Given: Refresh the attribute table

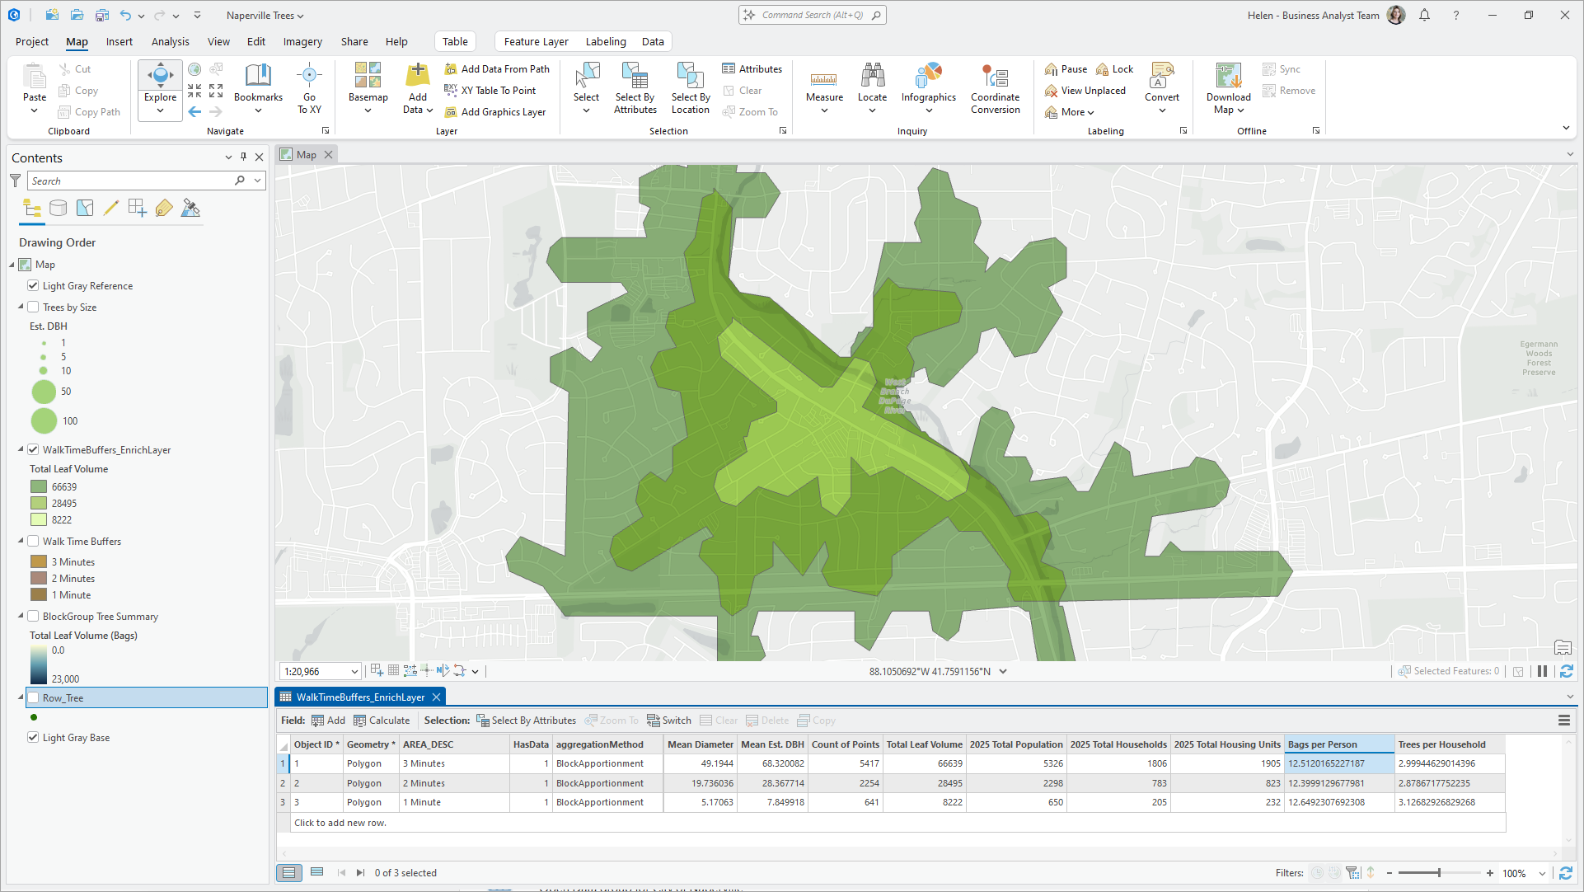Looking at the screenshot, I should click(1565, 872).
